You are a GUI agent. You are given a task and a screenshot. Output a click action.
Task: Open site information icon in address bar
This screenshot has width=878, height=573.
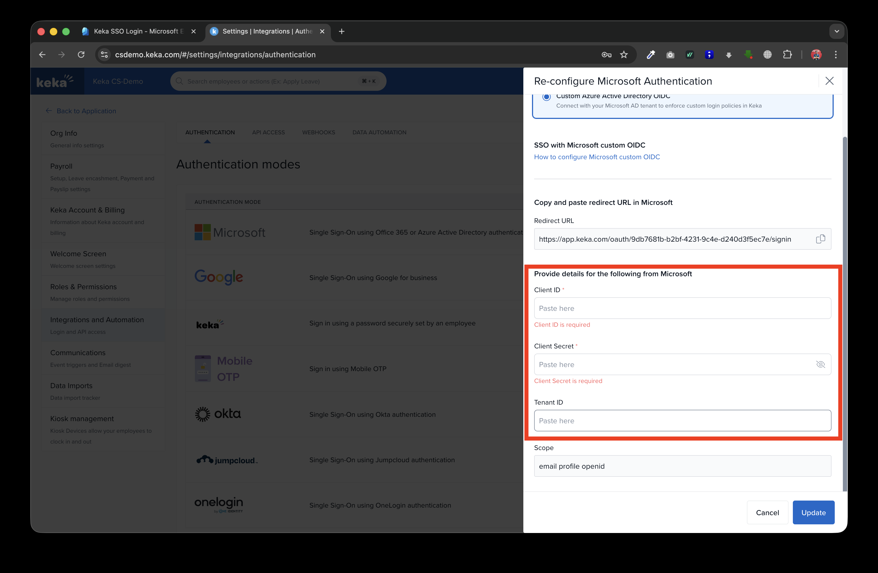pyautogui.click(x=104, y=55)
